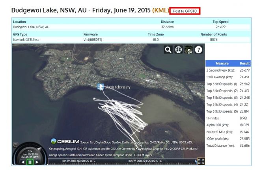Toggle fullscreen map view
The image size is (276, 170).
pyautogui.click(x=201, y=161)
